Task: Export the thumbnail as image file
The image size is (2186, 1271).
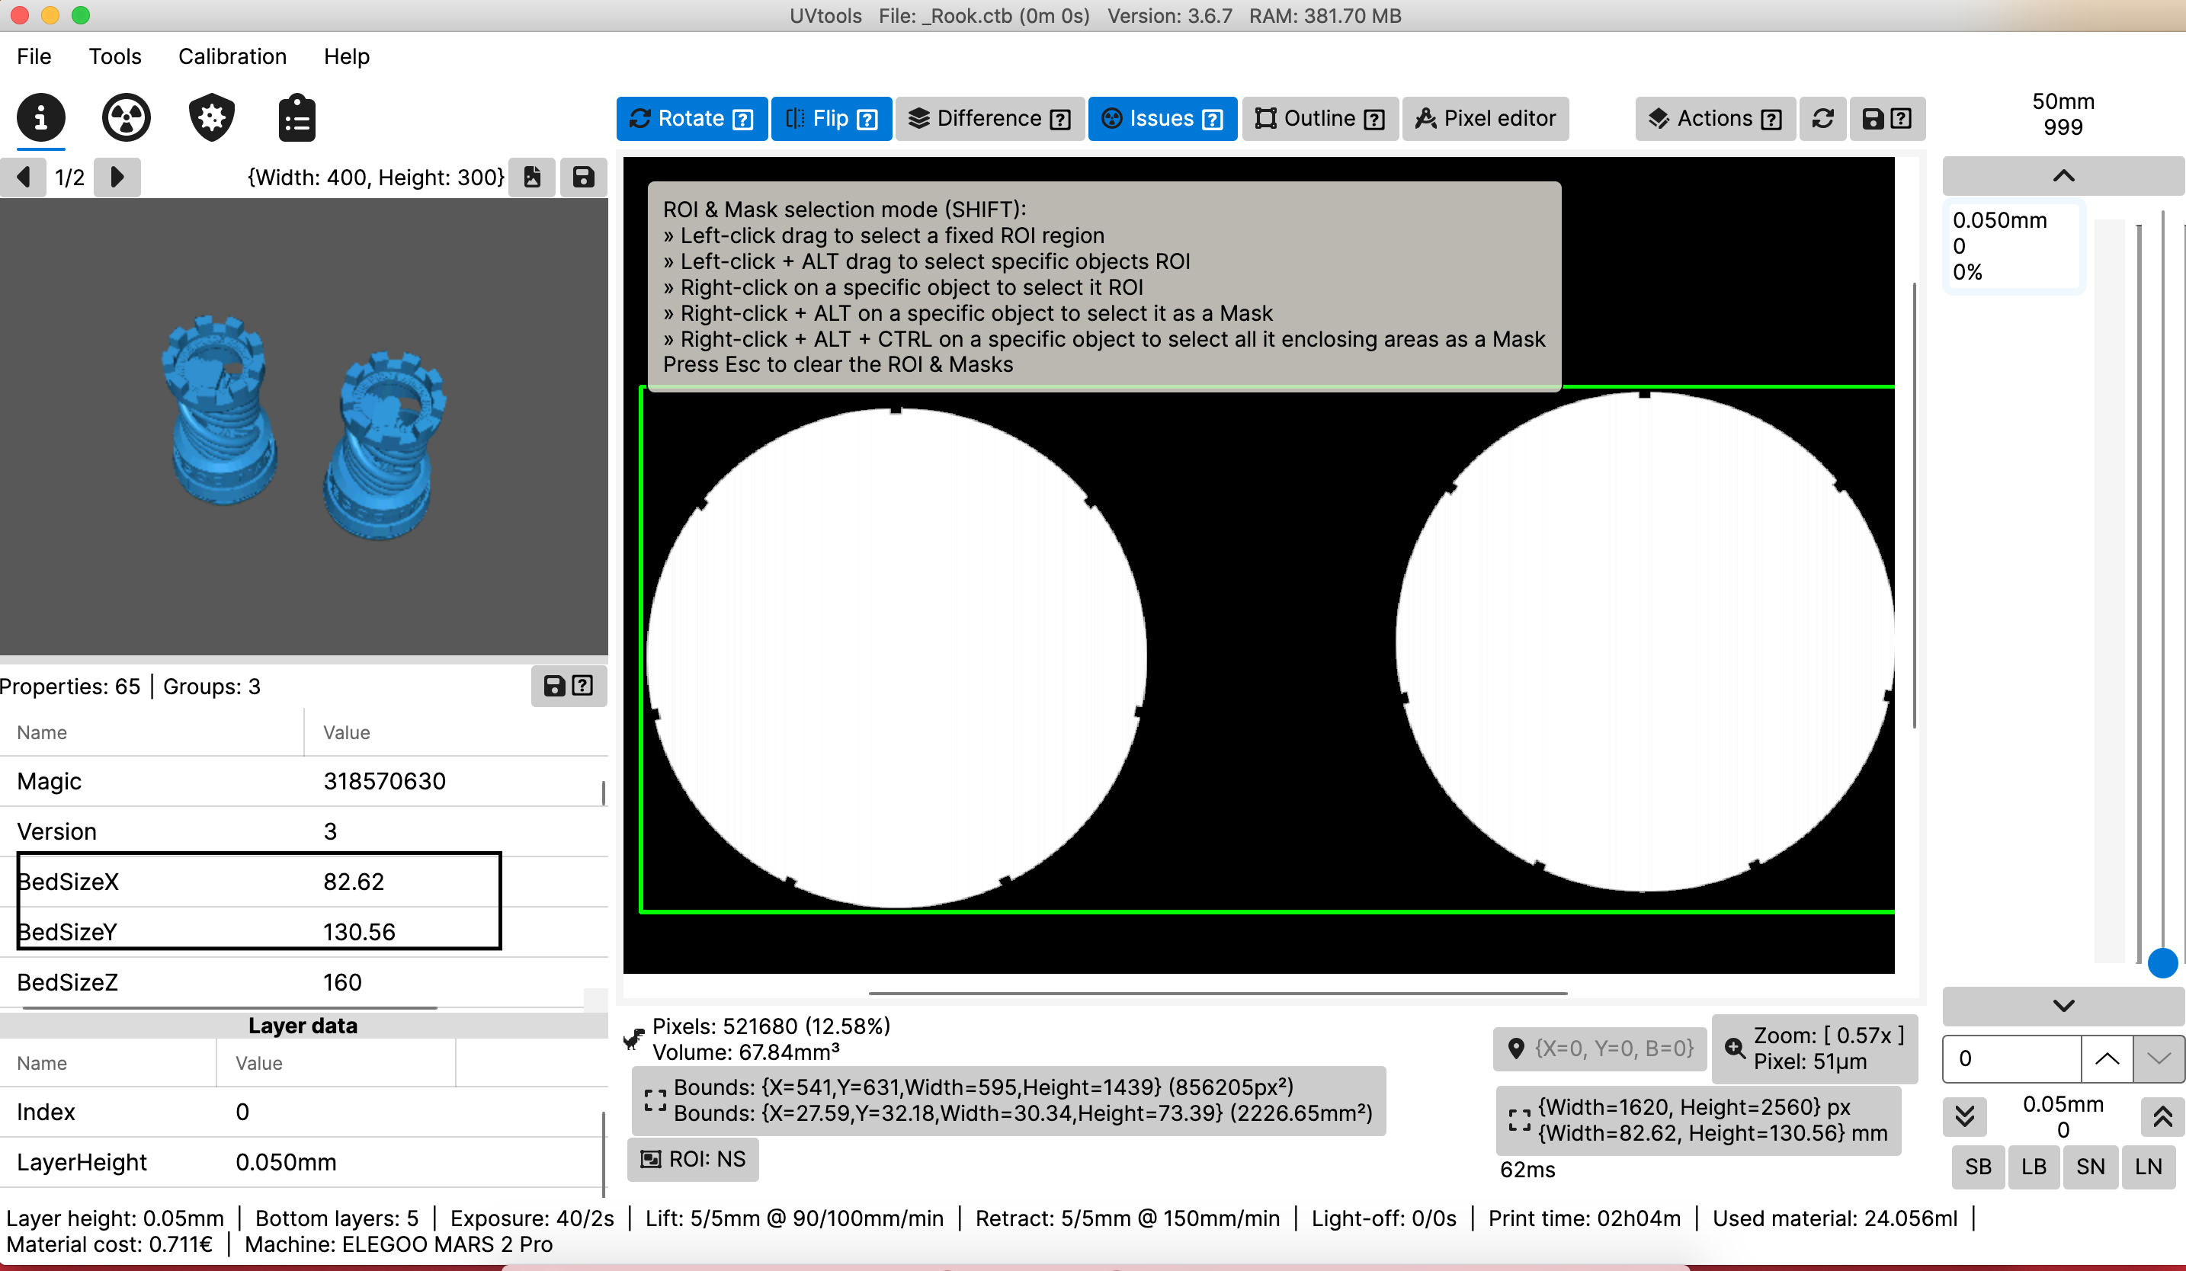Action: pos(533,177)
